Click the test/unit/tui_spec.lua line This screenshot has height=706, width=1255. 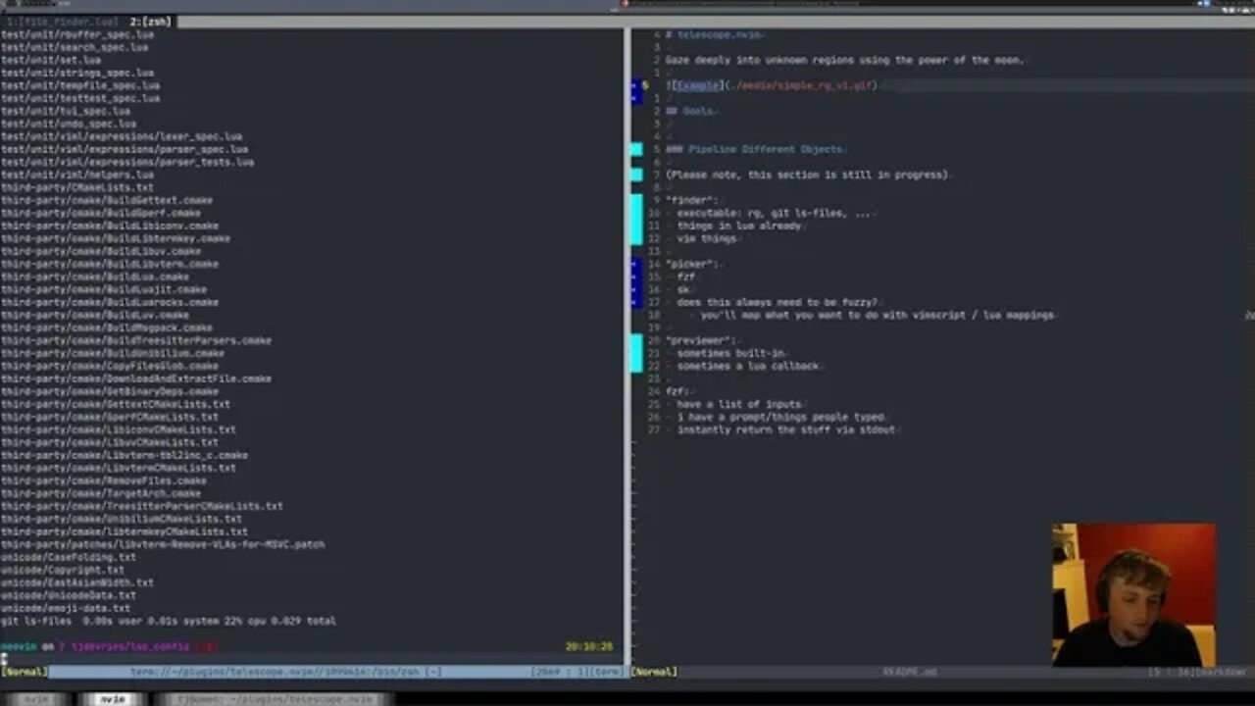66,111
